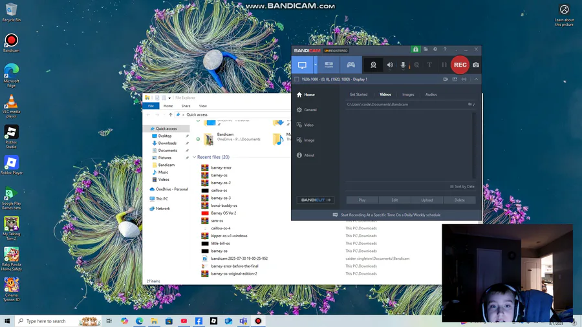This screenshot has height=327, width=582.
Task: Toggle the mouse cursor effects icon
Action: click(x=416, y=65)
